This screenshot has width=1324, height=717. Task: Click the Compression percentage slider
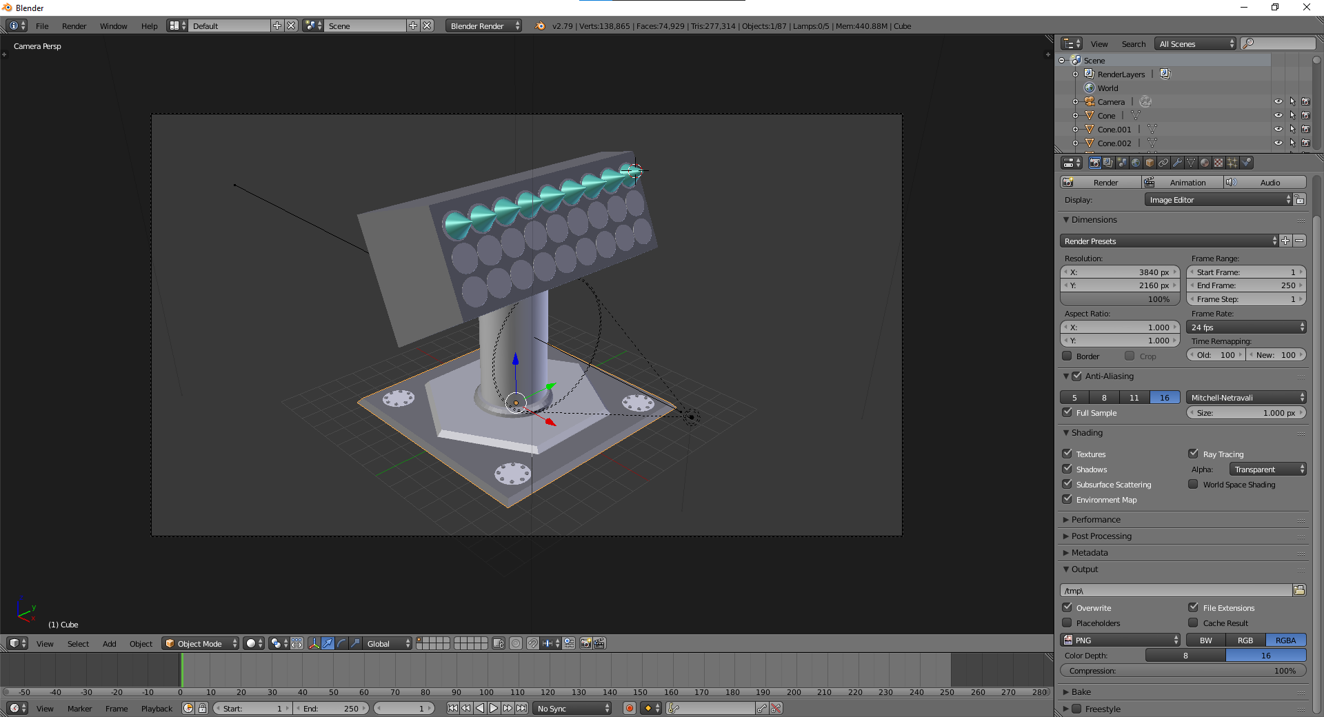click(1183, 670)
